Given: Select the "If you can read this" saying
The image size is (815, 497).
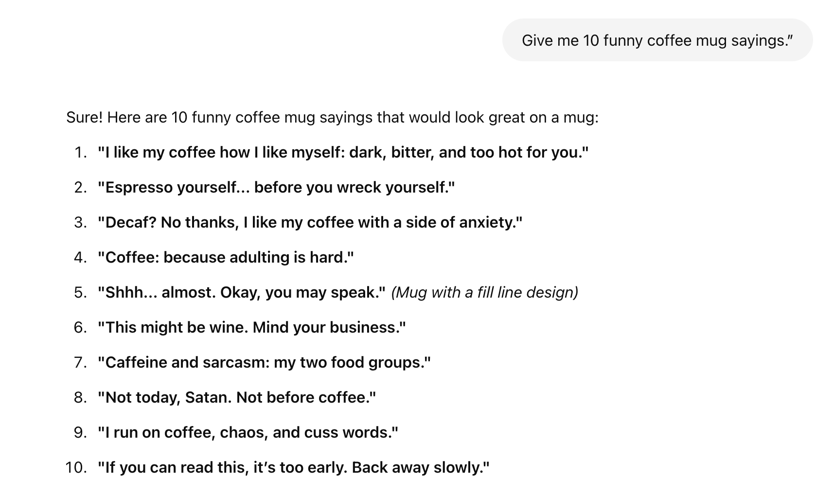Looking at the screenshot, I should (x=293, y=468).
